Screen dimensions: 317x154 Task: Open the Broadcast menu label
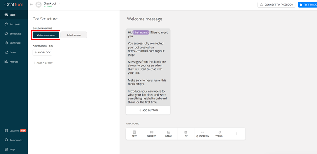coord(15,34)
